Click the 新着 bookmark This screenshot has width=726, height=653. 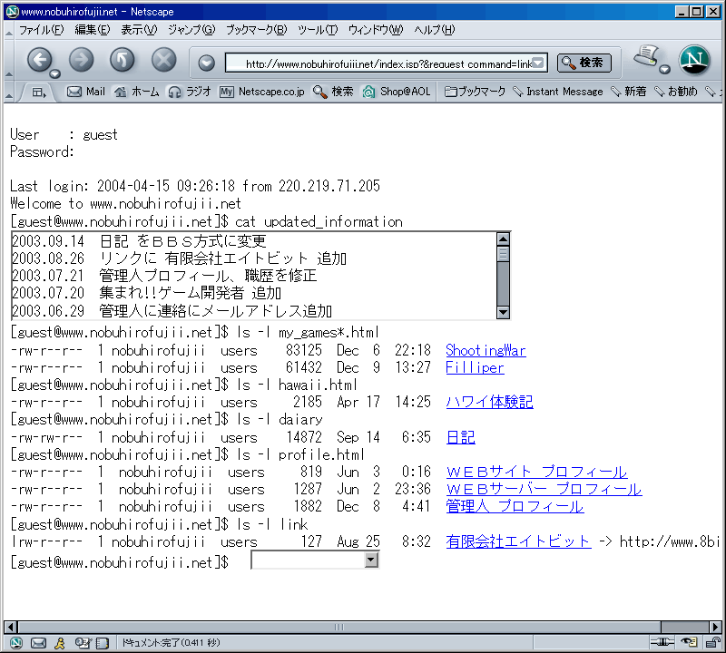628,92
